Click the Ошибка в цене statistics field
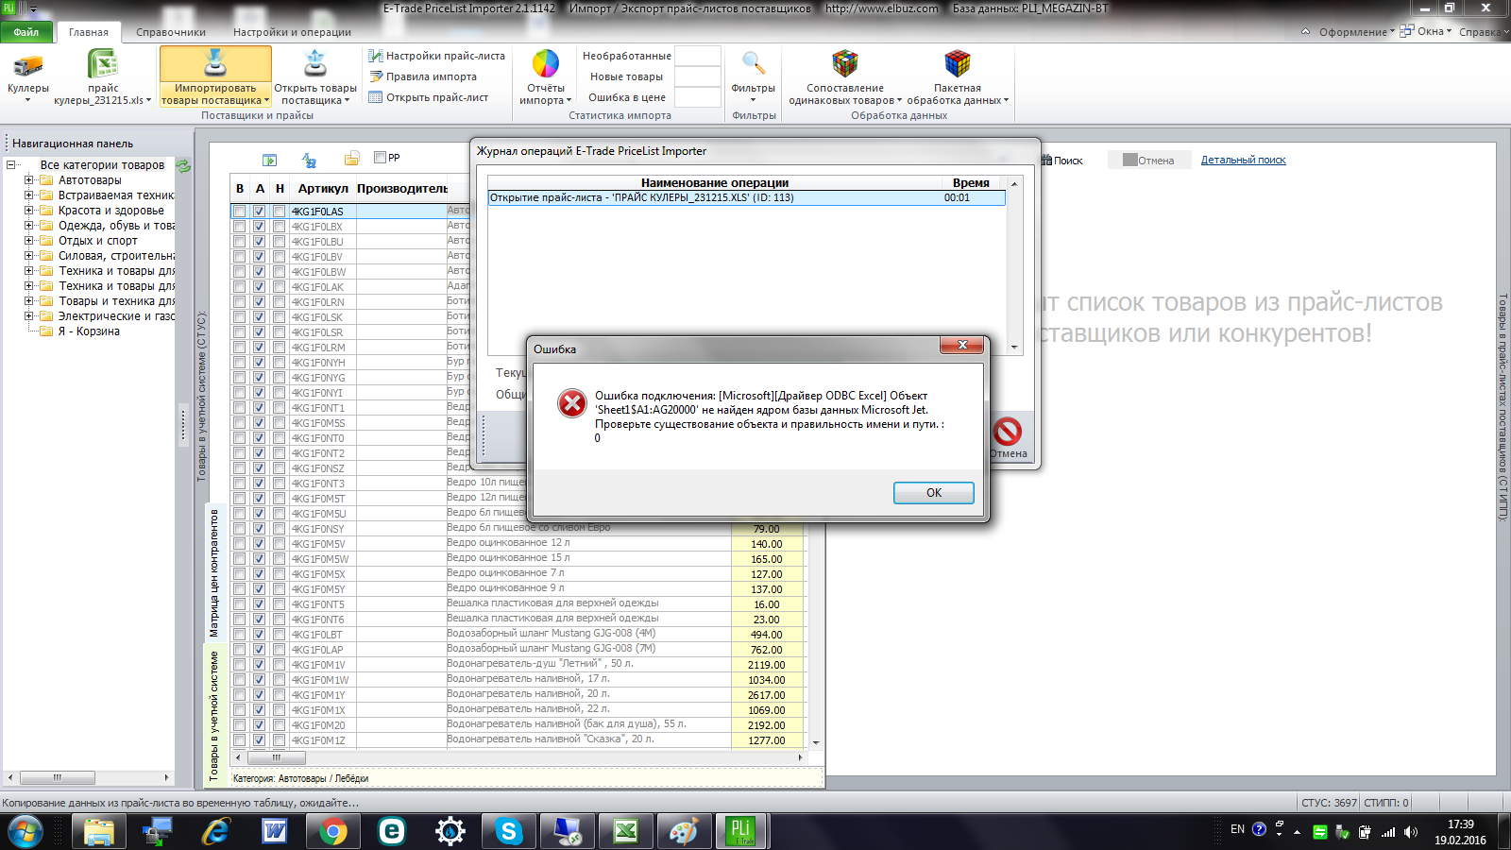 (699, 97)
